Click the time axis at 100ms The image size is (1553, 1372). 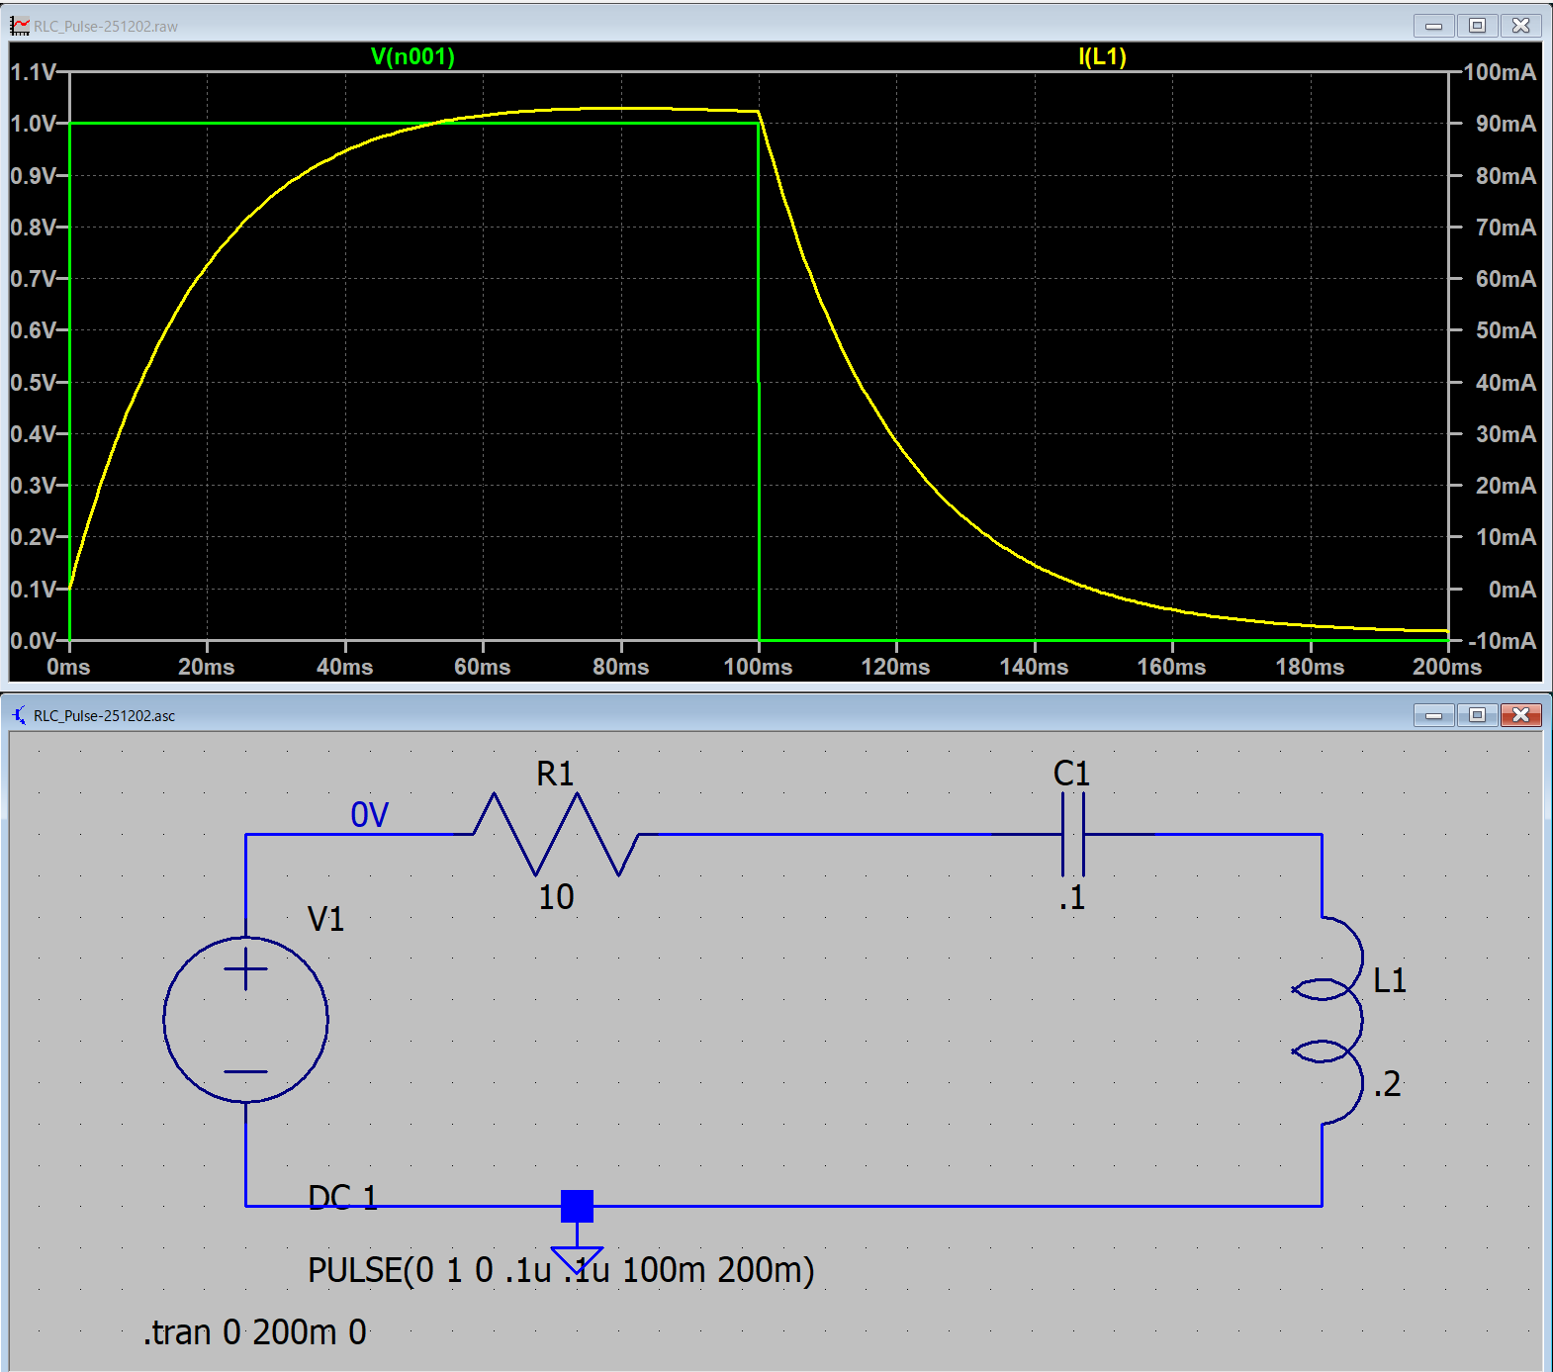[758, 667]
